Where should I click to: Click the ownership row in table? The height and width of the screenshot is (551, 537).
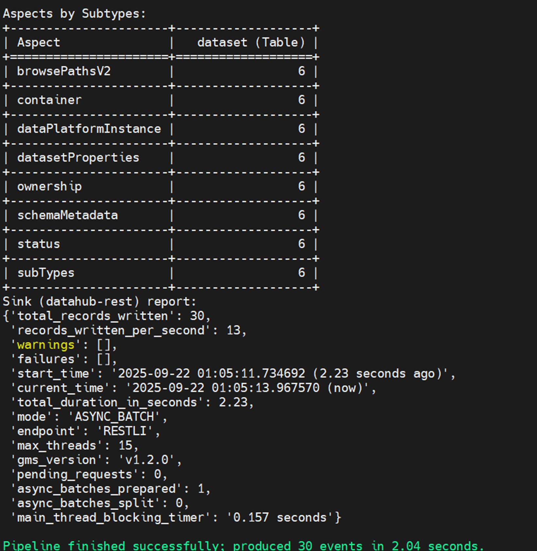point(49,186)
